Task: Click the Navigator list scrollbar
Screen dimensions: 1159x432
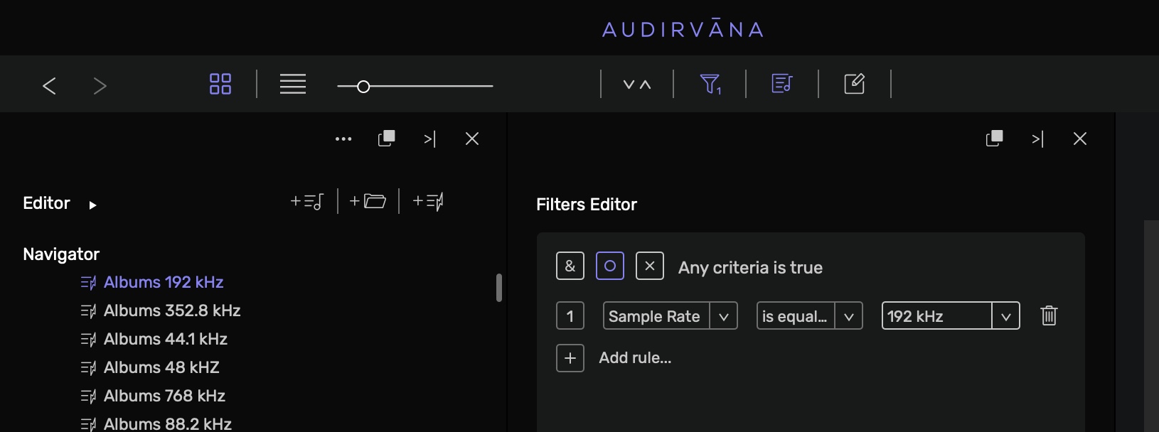Action: tap(499, 288)
